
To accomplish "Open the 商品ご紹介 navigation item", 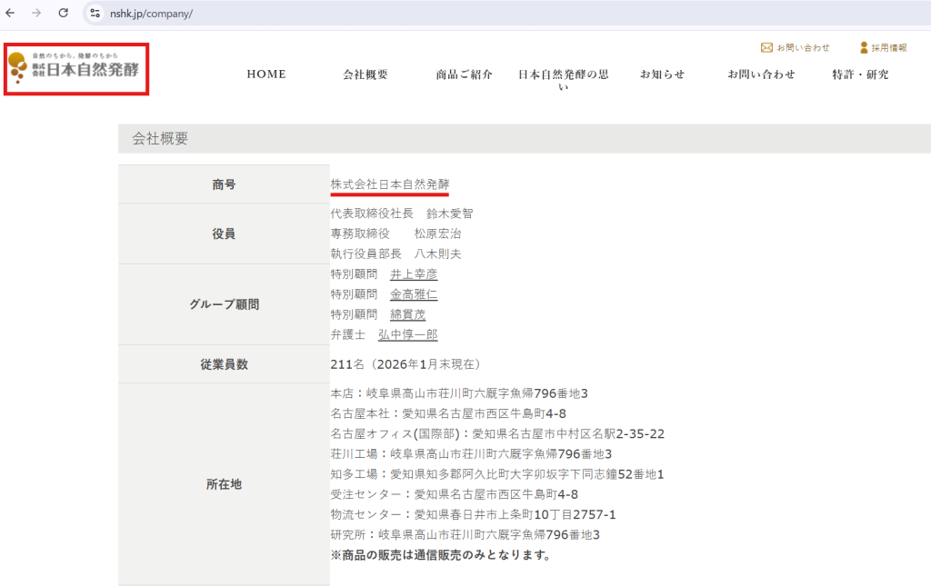I will 464,74.
